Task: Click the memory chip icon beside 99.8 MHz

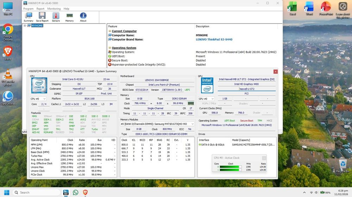Action: click(190, 103)
